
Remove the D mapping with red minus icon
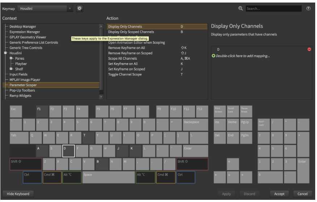pyautogui.click(x=309, y=49)
